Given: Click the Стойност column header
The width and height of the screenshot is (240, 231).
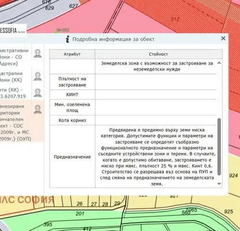Looking at the screenshot, I should 159,54.
